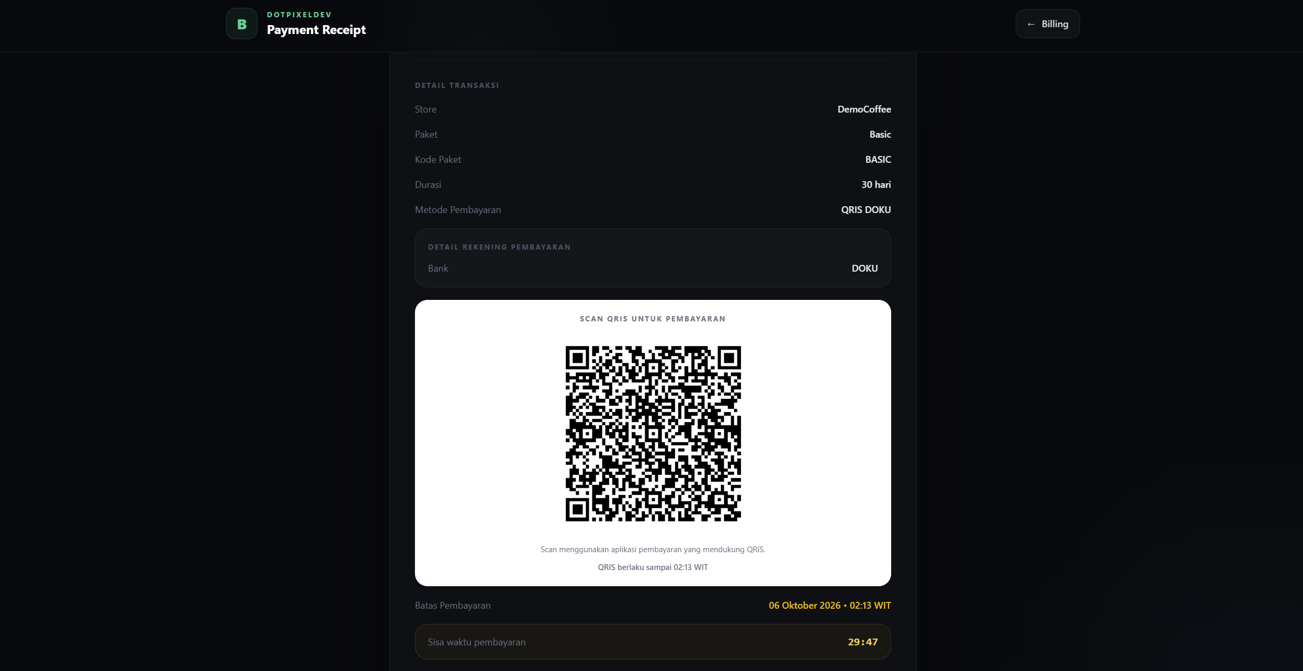Go back via the Billing button
The image size is (1303, 671).
[x=1048, y=24]
